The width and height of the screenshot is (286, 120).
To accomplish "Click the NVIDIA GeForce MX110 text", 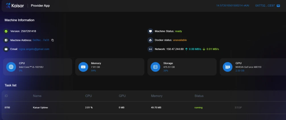I will pyautogui.click(x=248, y=67).
